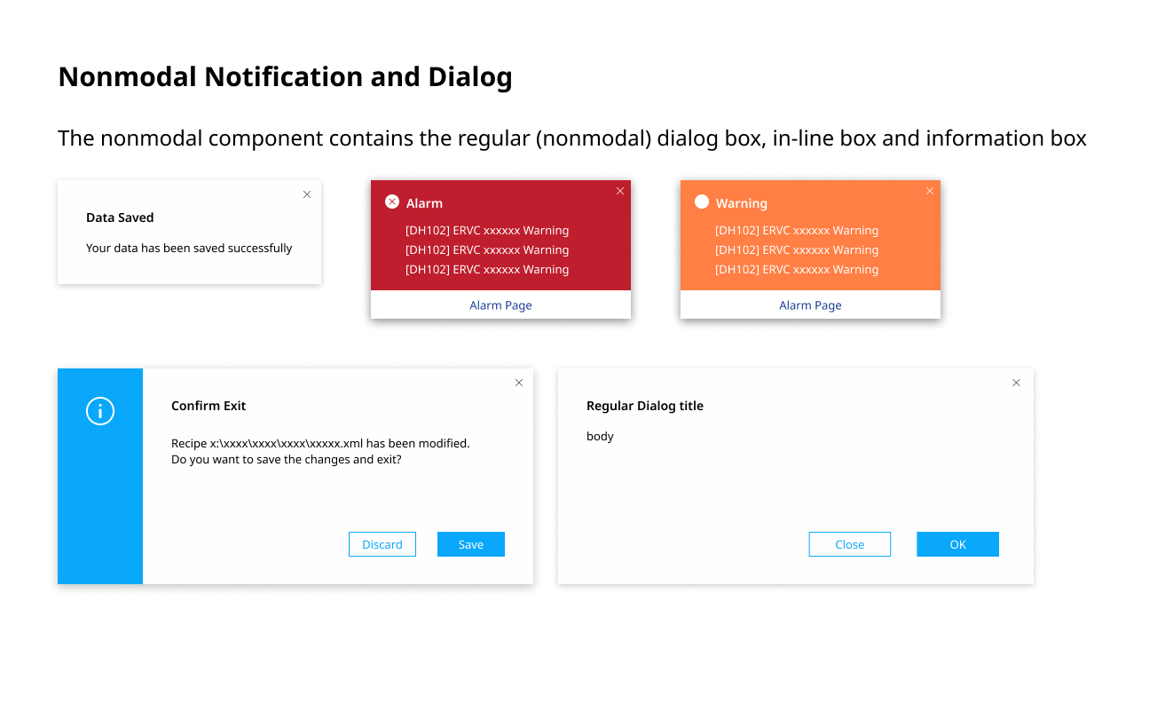Screen dimensions: 1165x720
Task: Close the Regular Dialog box
Action: (1017, 383)
